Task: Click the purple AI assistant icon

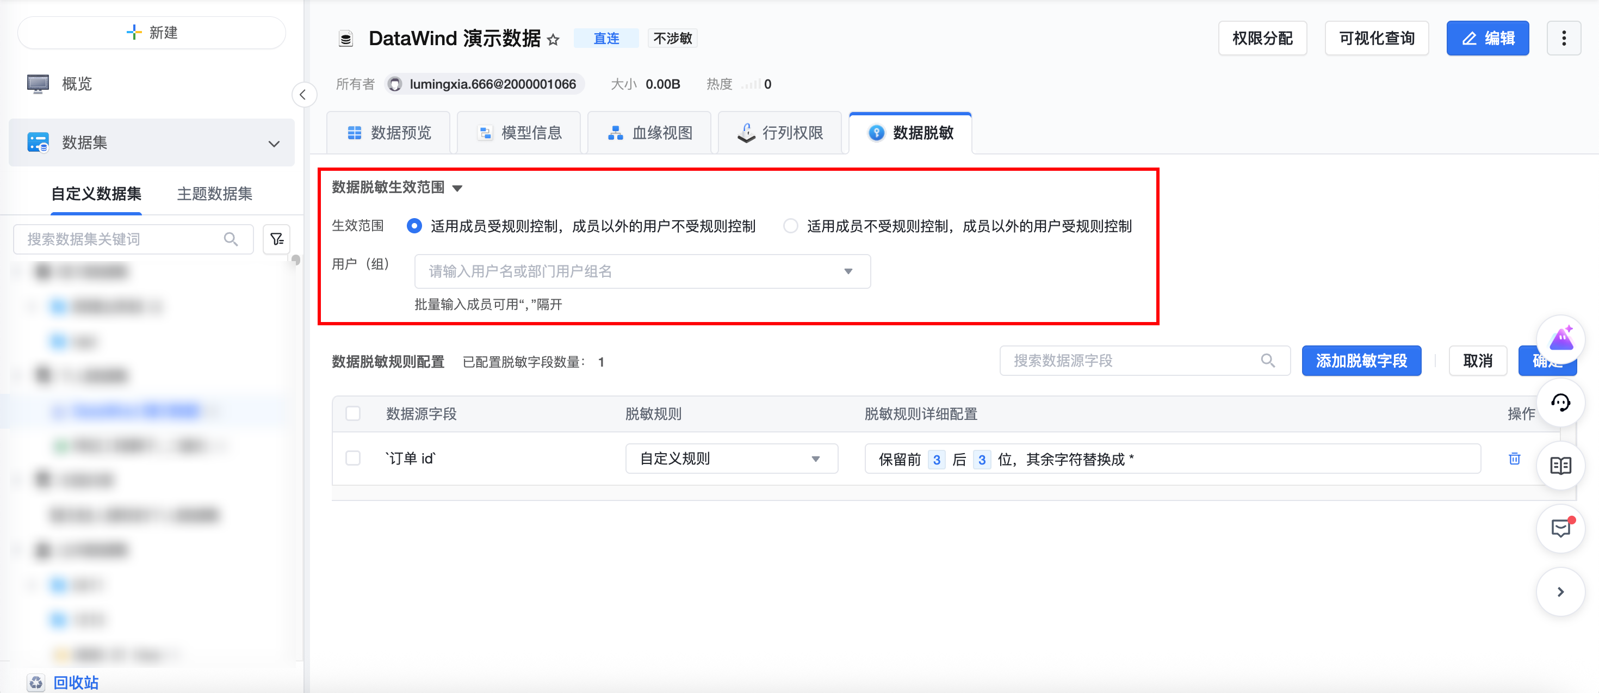Action: (1560, 339)
